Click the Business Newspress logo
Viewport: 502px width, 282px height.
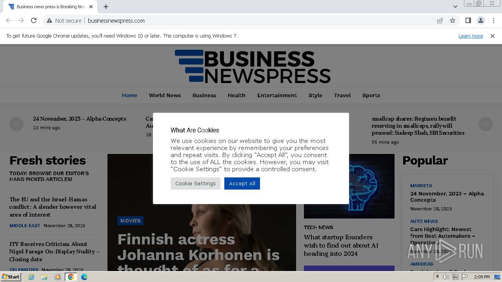point(253,66)
